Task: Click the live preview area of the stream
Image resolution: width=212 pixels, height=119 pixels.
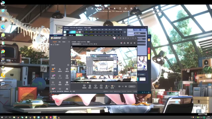Action: [x=104, y=65]
